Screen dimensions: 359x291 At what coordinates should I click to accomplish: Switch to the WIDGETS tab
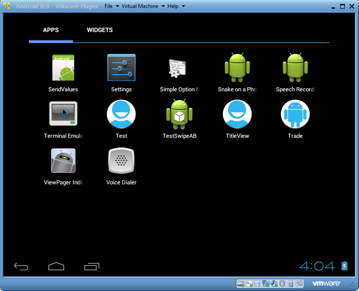point(99,30)
